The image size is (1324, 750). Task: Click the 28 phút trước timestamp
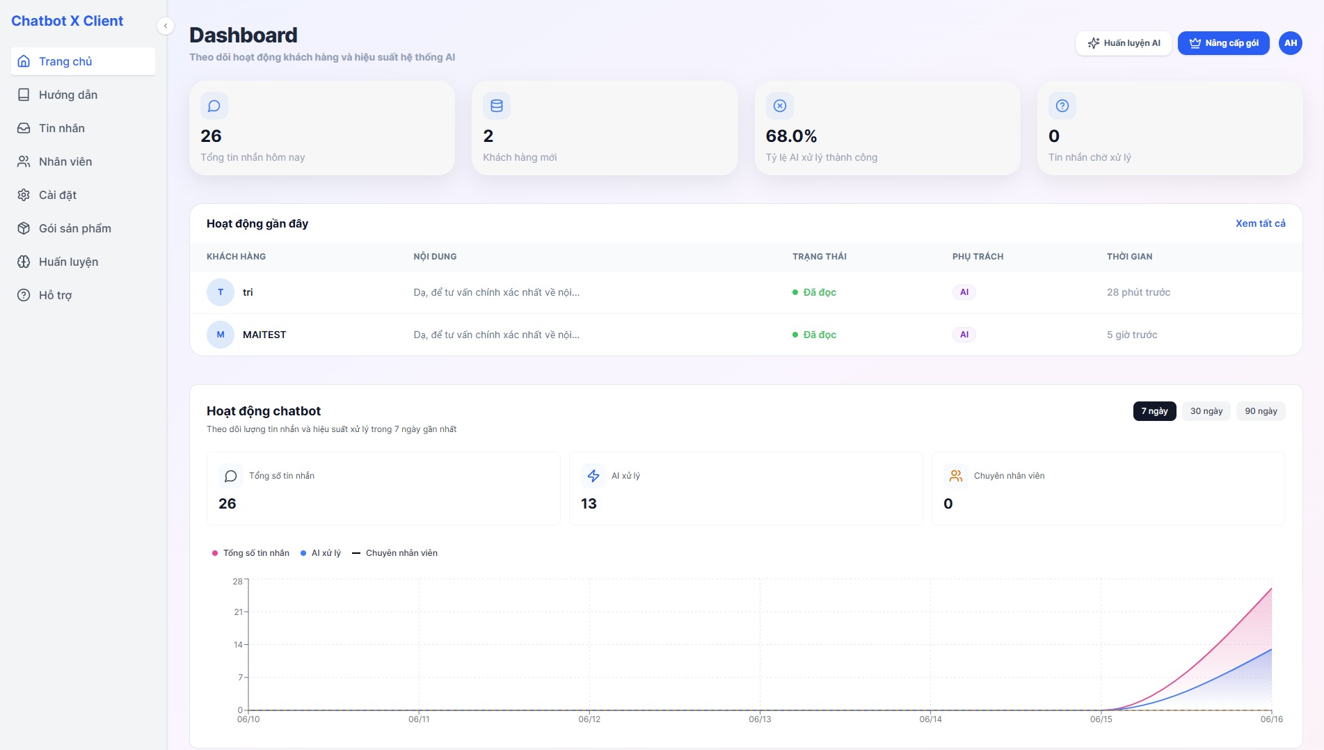[1138, 292]
